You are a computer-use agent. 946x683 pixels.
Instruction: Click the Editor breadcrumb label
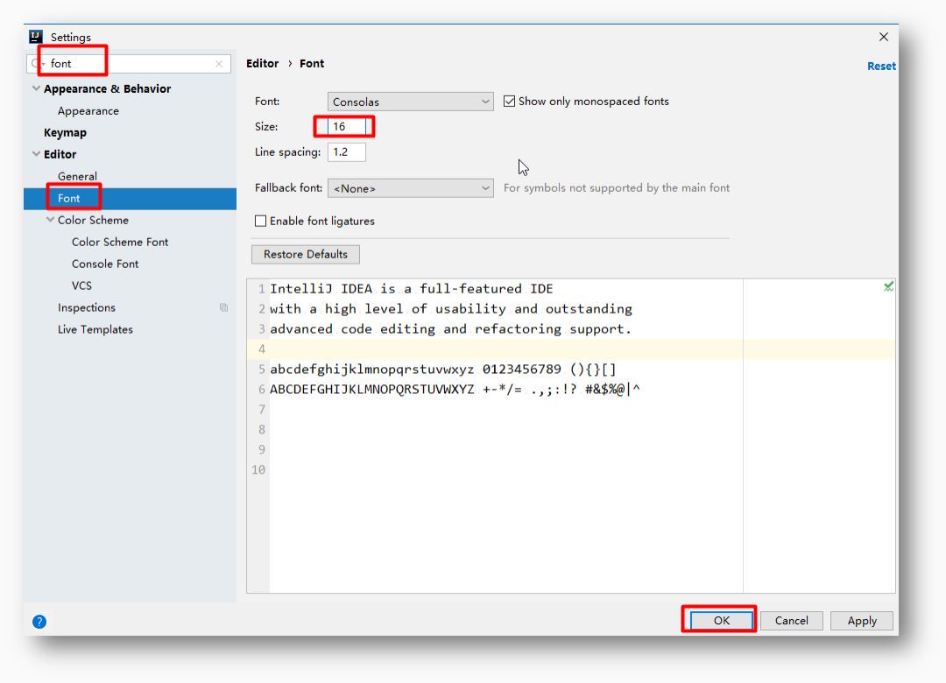coord(263,63)
